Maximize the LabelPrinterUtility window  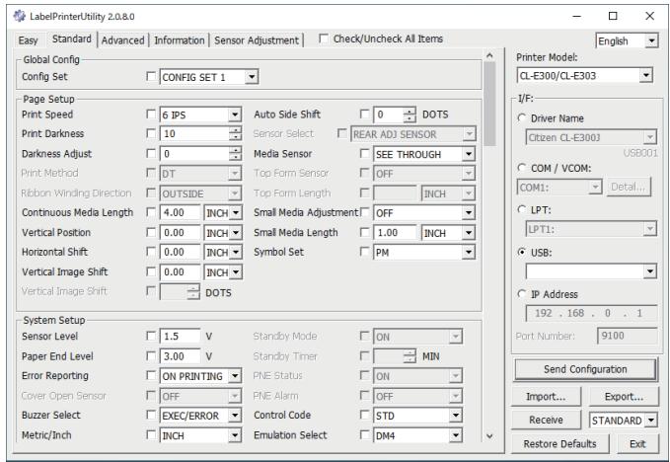pyautogui.click(x=613, y=16)
